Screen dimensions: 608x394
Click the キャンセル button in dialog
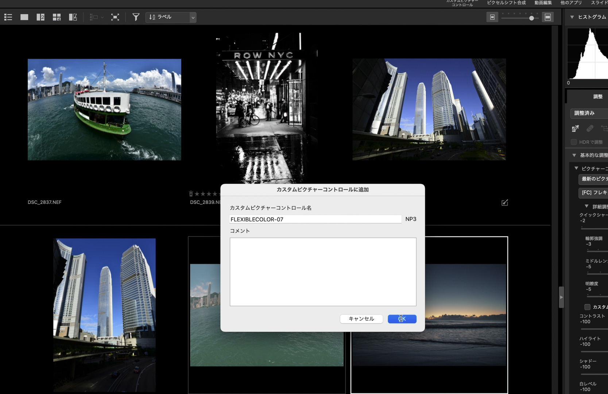[x=361, y=319]
